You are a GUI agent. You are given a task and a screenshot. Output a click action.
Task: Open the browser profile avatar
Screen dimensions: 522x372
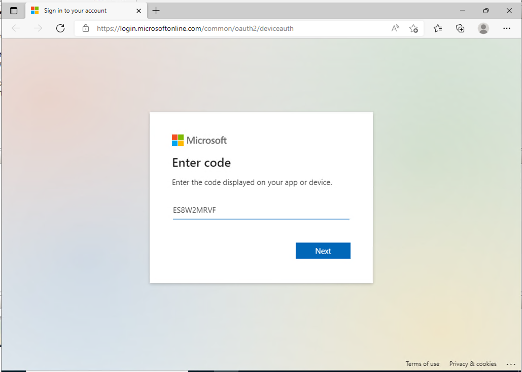coord(483,28)
